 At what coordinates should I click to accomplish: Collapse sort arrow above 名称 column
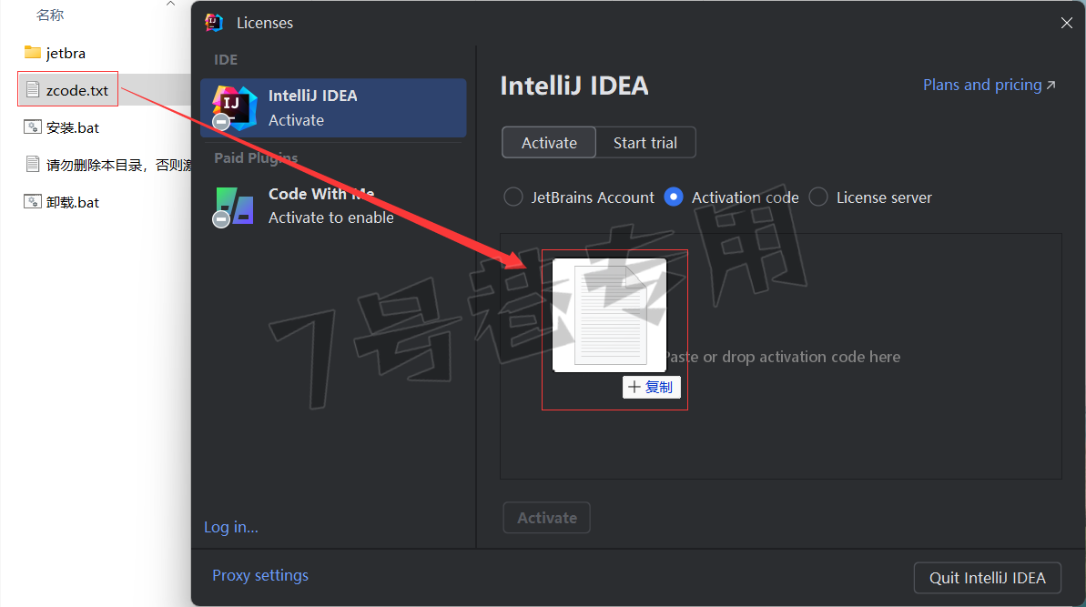(170, 5)
